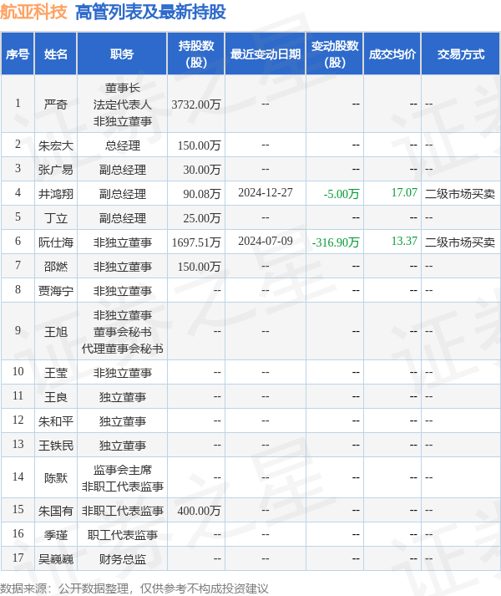The height and width of the screenshot is (596, 501).
Task: Select the 成交均价 column header
Action: pos(392,54)
